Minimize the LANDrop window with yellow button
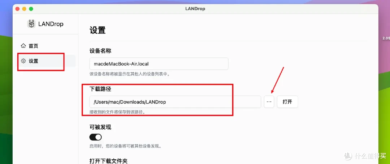 point(24,9)
